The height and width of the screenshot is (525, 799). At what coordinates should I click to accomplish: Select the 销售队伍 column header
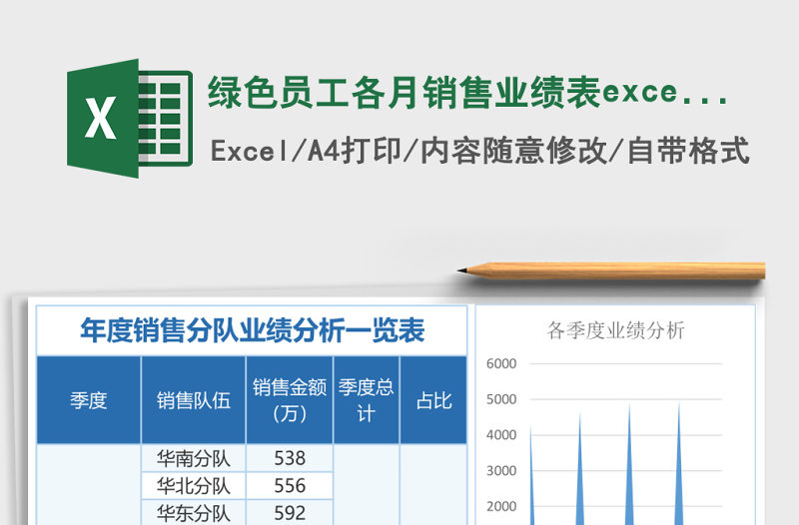tap(193, 400)
